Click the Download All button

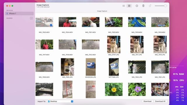point(160,101)
